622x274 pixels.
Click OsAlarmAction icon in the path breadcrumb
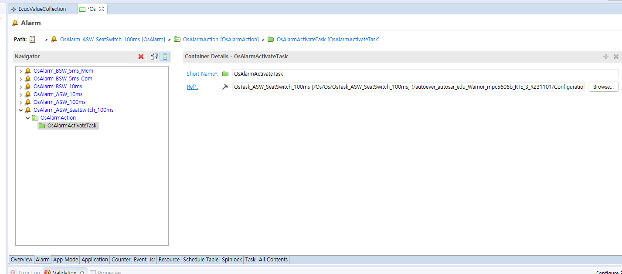177,39
